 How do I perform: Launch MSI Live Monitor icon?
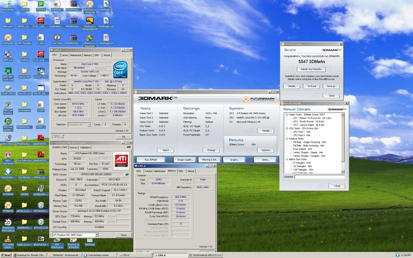coord(8,108)
